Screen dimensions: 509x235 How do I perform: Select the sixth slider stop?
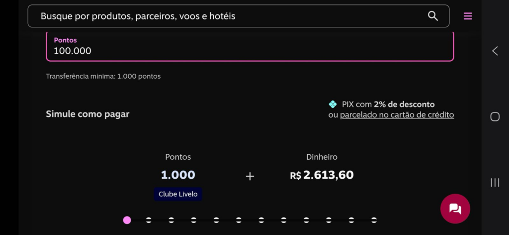point(239,220)
